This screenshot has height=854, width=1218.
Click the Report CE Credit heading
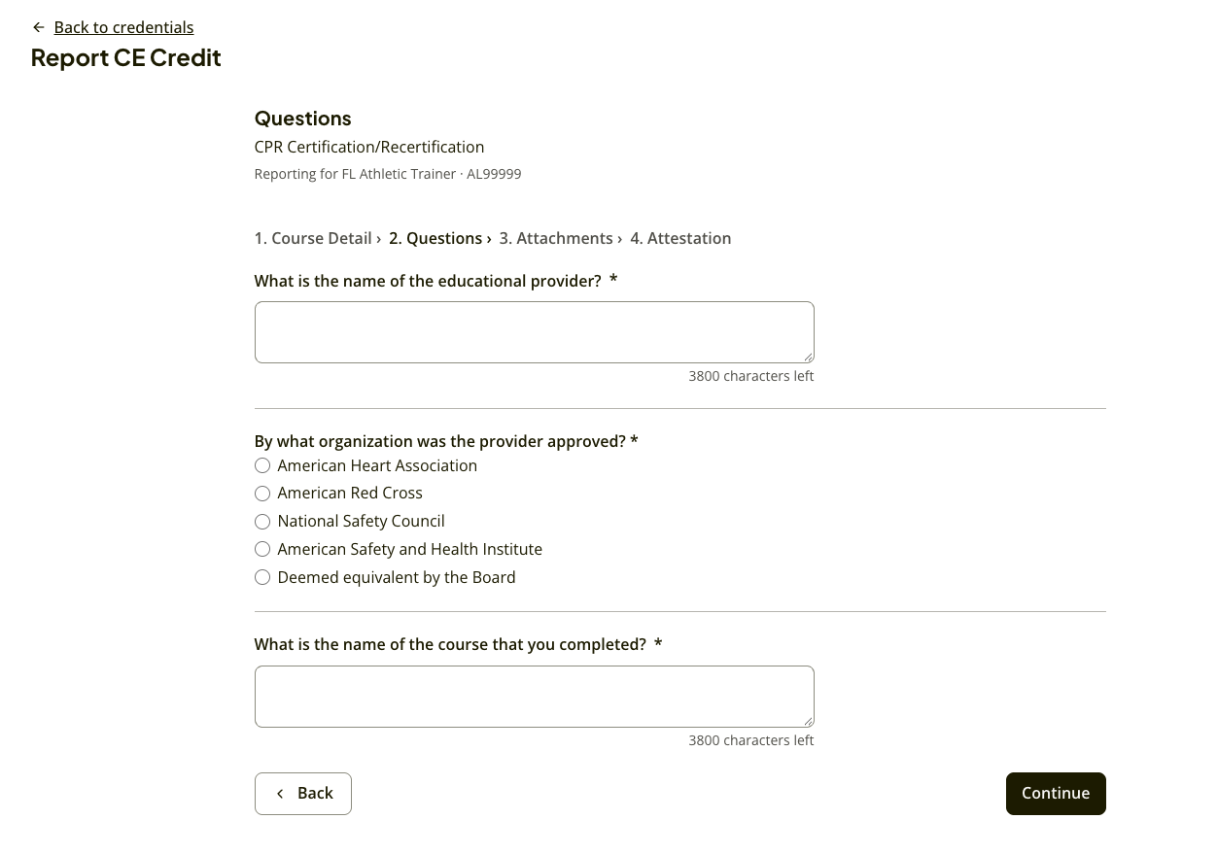126,57
